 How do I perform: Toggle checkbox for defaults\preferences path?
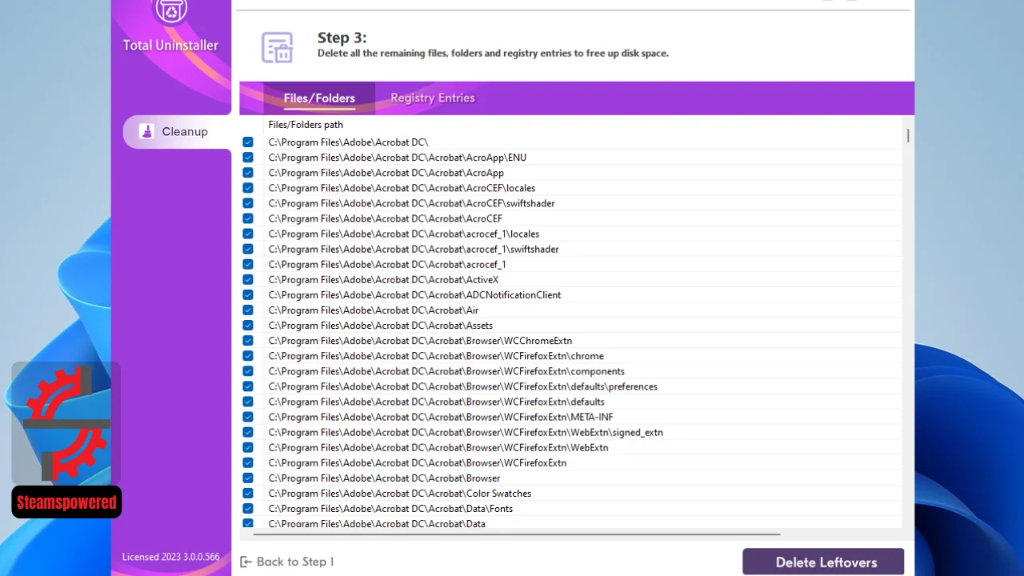coord(248,386)
